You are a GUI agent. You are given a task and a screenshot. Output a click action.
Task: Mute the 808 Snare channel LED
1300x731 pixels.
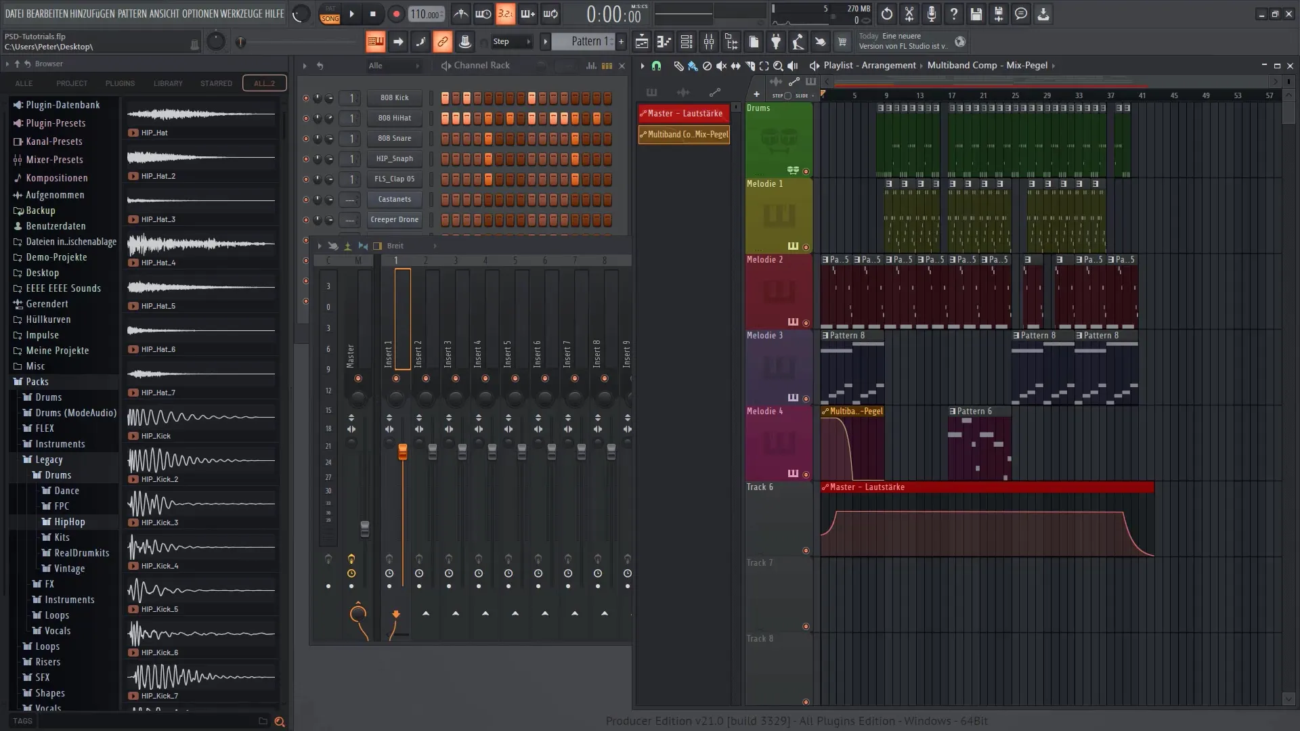coord(305,139)
